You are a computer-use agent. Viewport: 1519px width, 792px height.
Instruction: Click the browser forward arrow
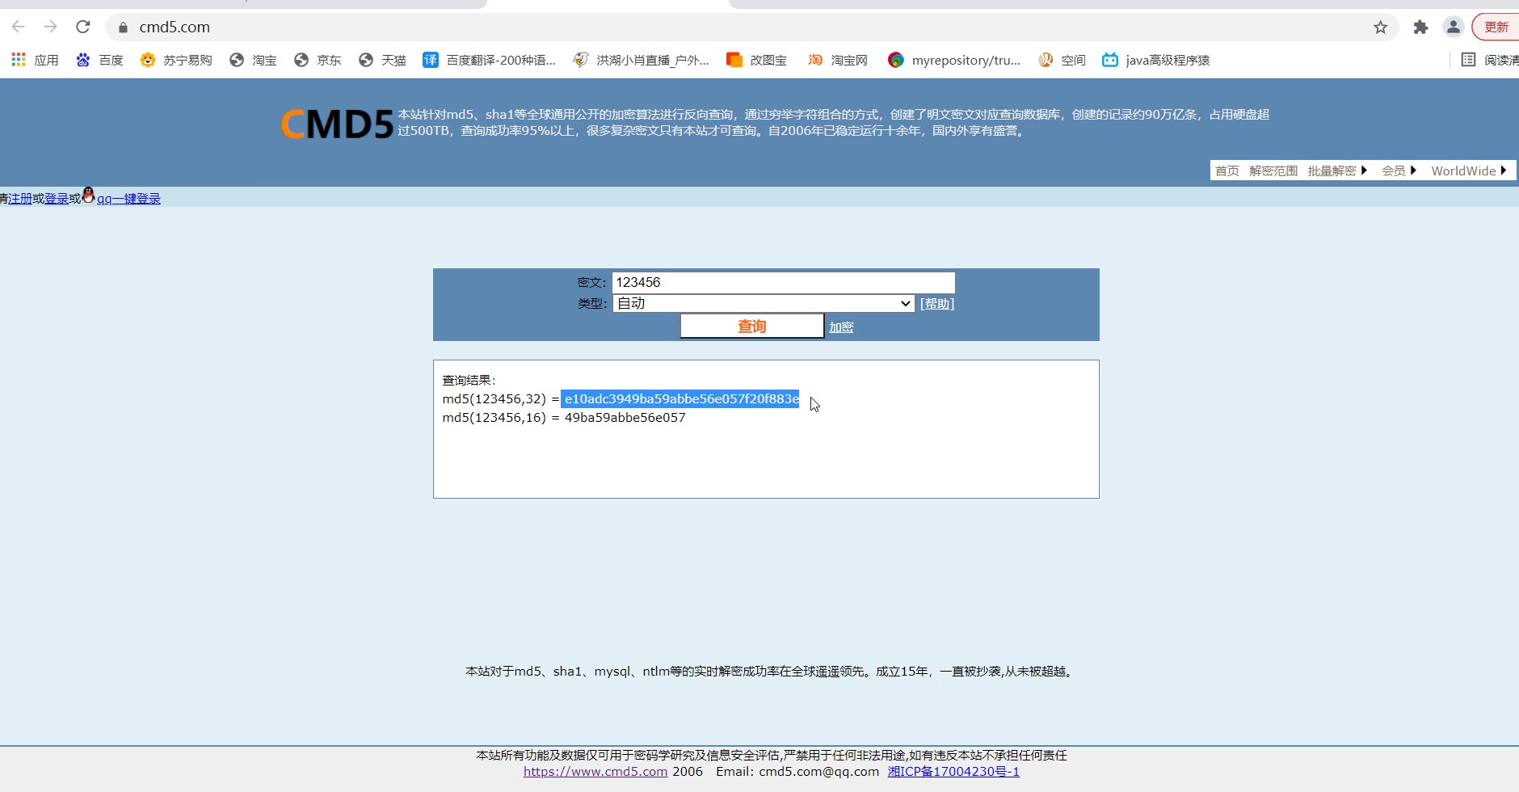click(x=50, y=27)
